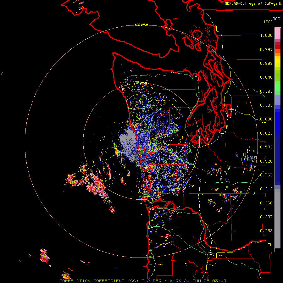Click the 50 NMI range ring label
This screenshot has height=283, width=283.
[x=141, y=83]
